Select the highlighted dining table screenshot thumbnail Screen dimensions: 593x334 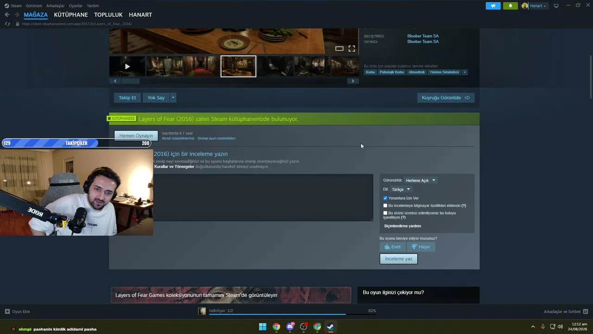(x=238, y=66)
